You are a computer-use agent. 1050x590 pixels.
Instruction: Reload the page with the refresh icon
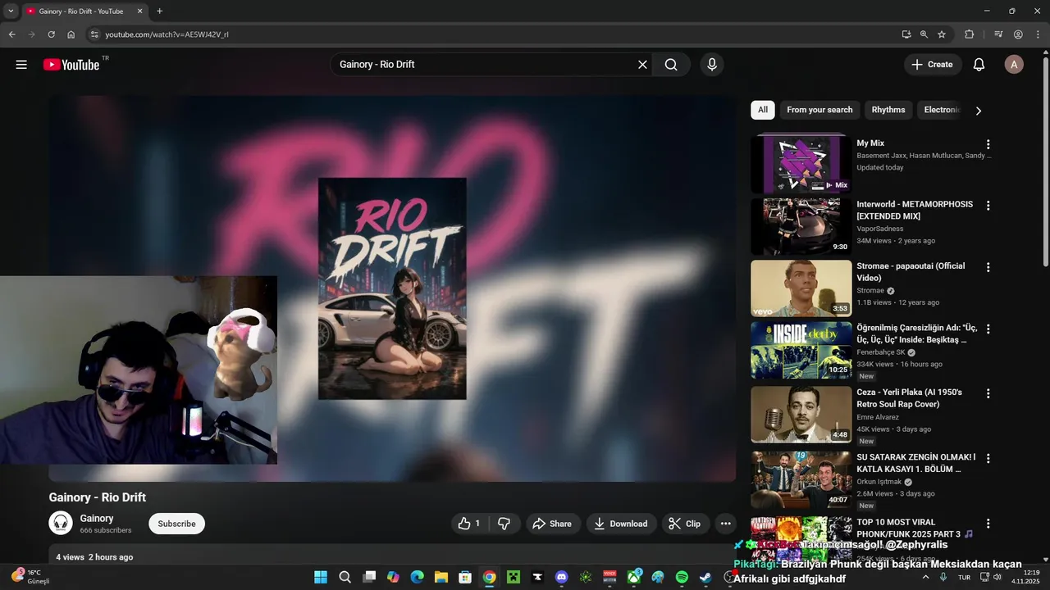pos(52,34)
